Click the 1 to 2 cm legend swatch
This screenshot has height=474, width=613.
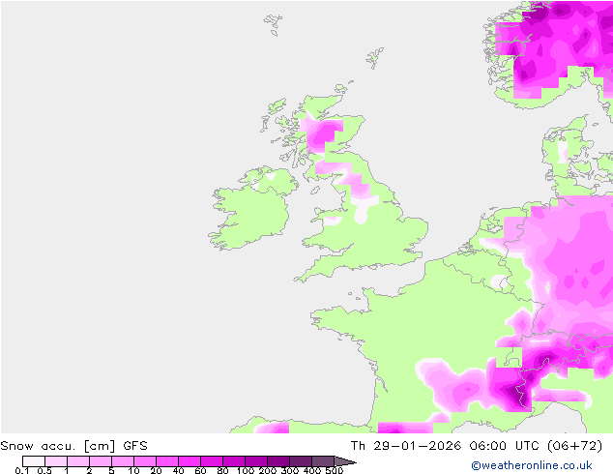78,461
